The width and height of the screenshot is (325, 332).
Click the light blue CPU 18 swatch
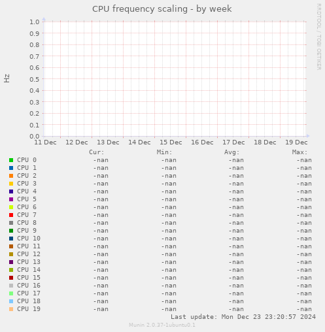(11, 301)
